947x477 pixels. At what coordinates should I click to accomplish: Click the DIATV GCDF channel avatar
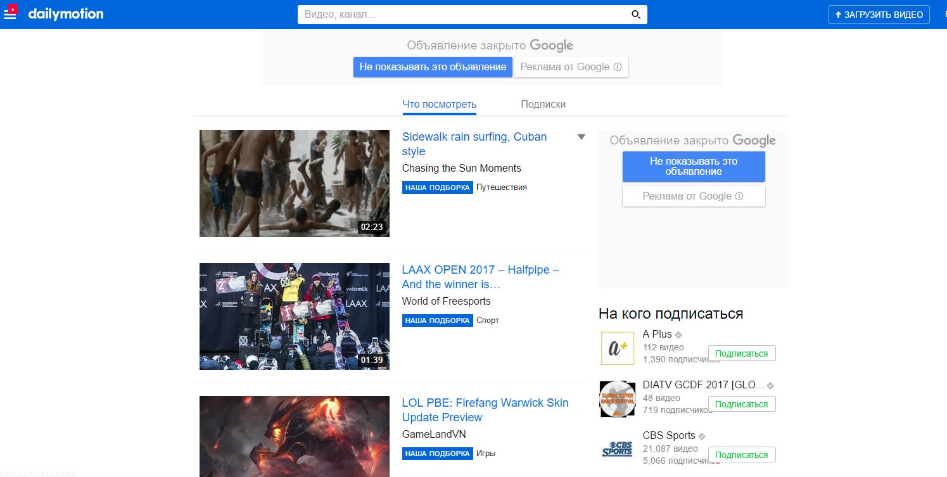tap(617, 399)
